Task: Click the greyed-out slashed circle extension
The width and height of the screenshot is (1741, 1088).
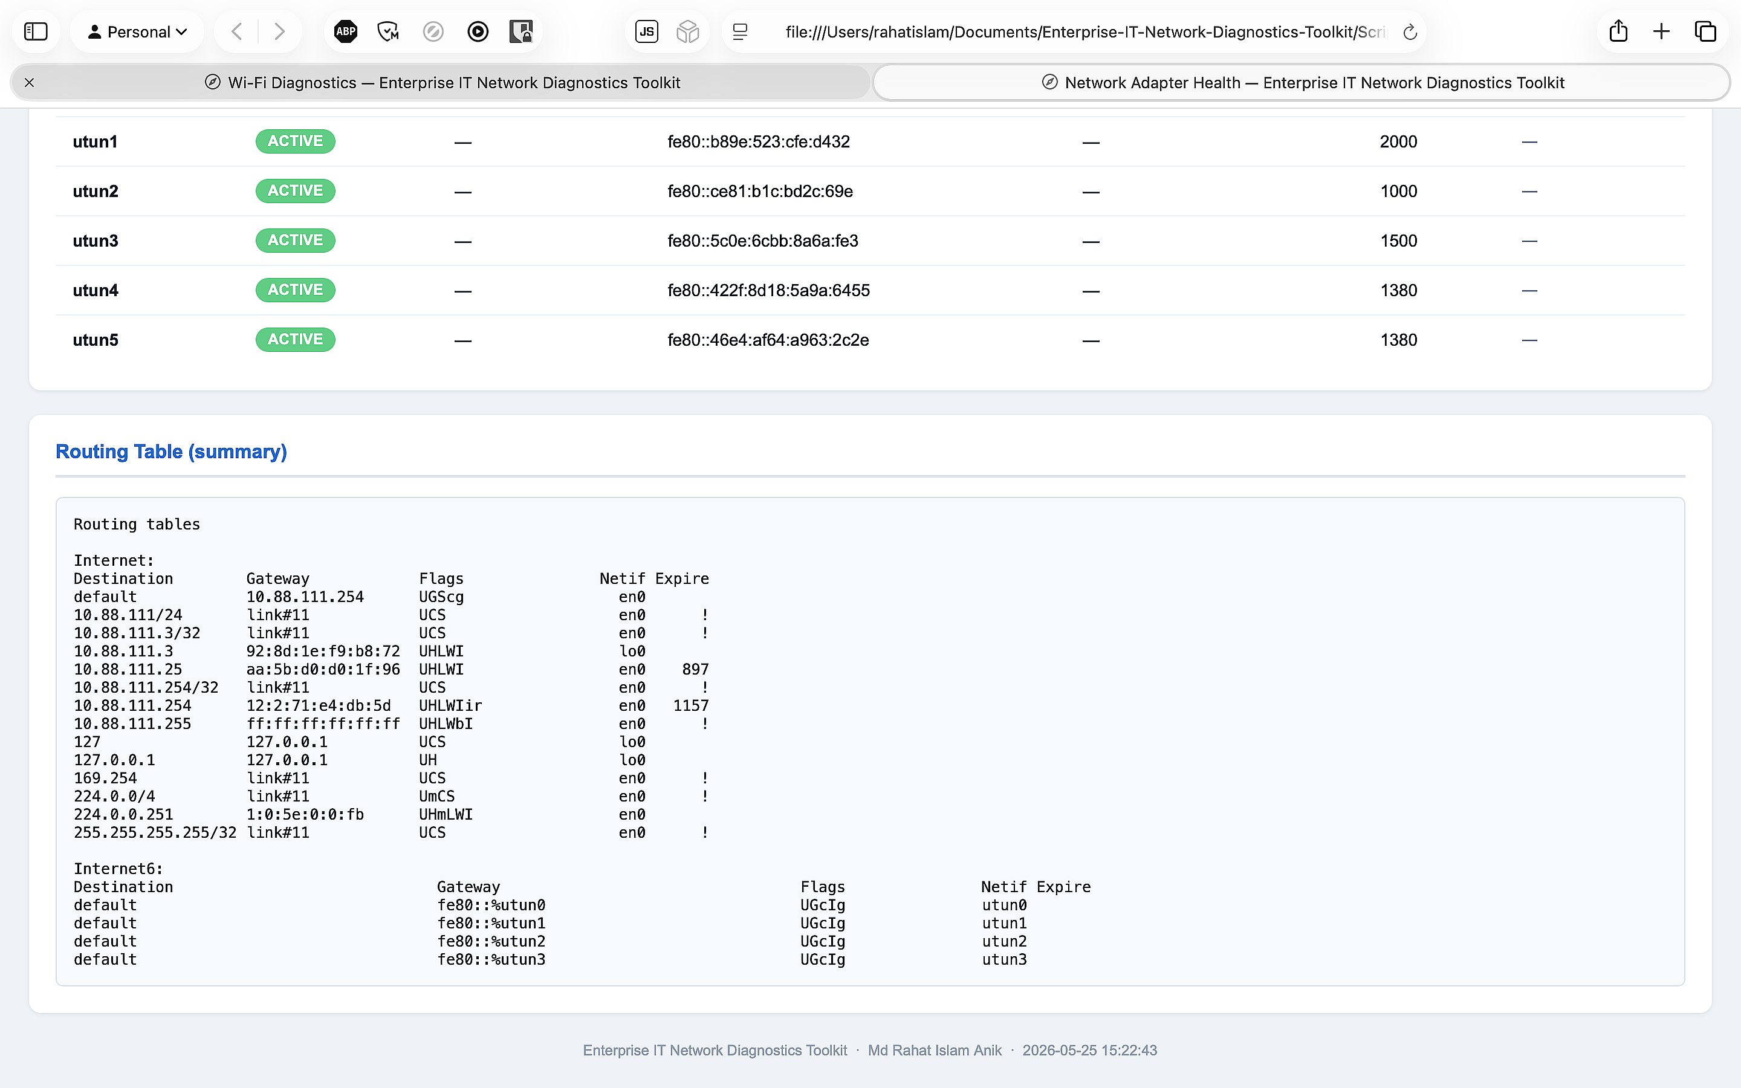Action: click(433, 31)
